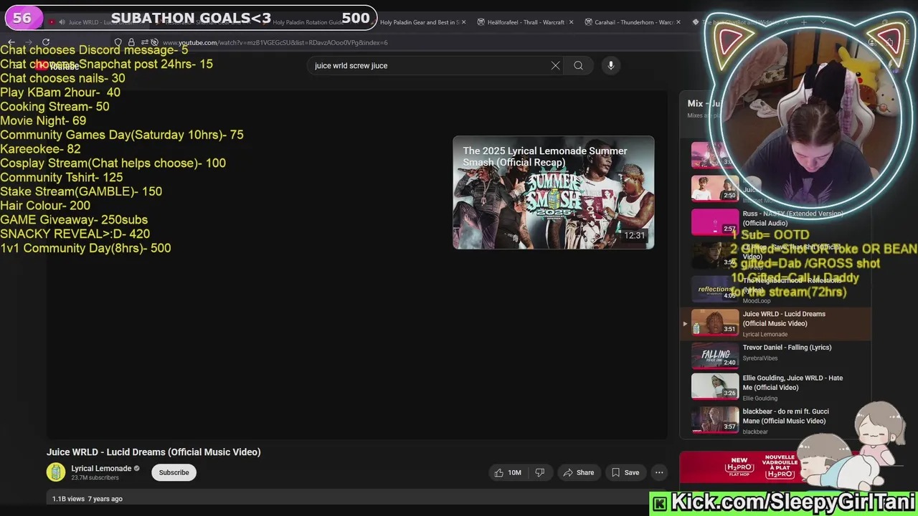Image resolution: width=918 pixels, height=516 pixels.
Task: Open the Lyrical Lemonade Summer Smash recap card
Action: tap(553, 192)
